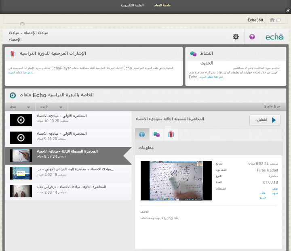Click Echo360 breadcrumb link
This screenshot has height=251, width=291.
[x=255, y=20]
